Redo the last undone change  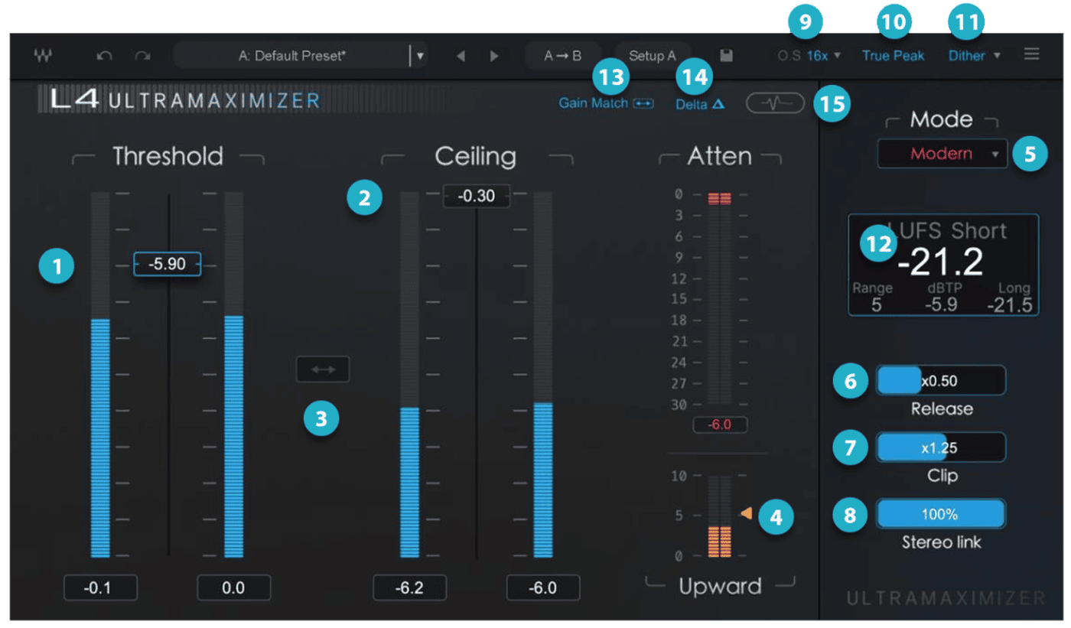point(143,56)
